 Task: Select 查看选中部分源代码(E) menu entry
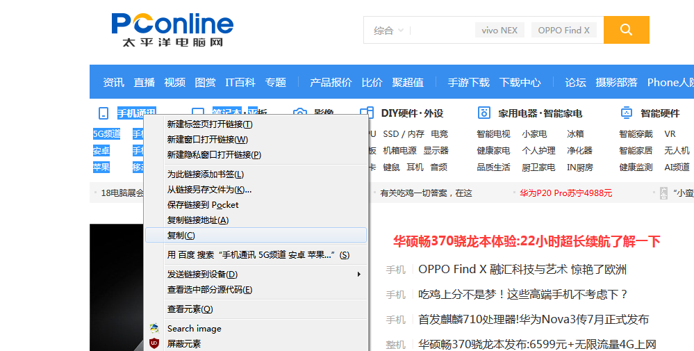click(x=256, y=289)
